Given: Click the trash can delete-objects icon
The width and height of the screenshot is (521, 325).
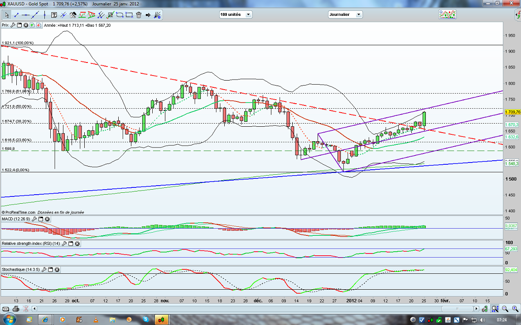Looking at the screenshot, I should [139, 15].
